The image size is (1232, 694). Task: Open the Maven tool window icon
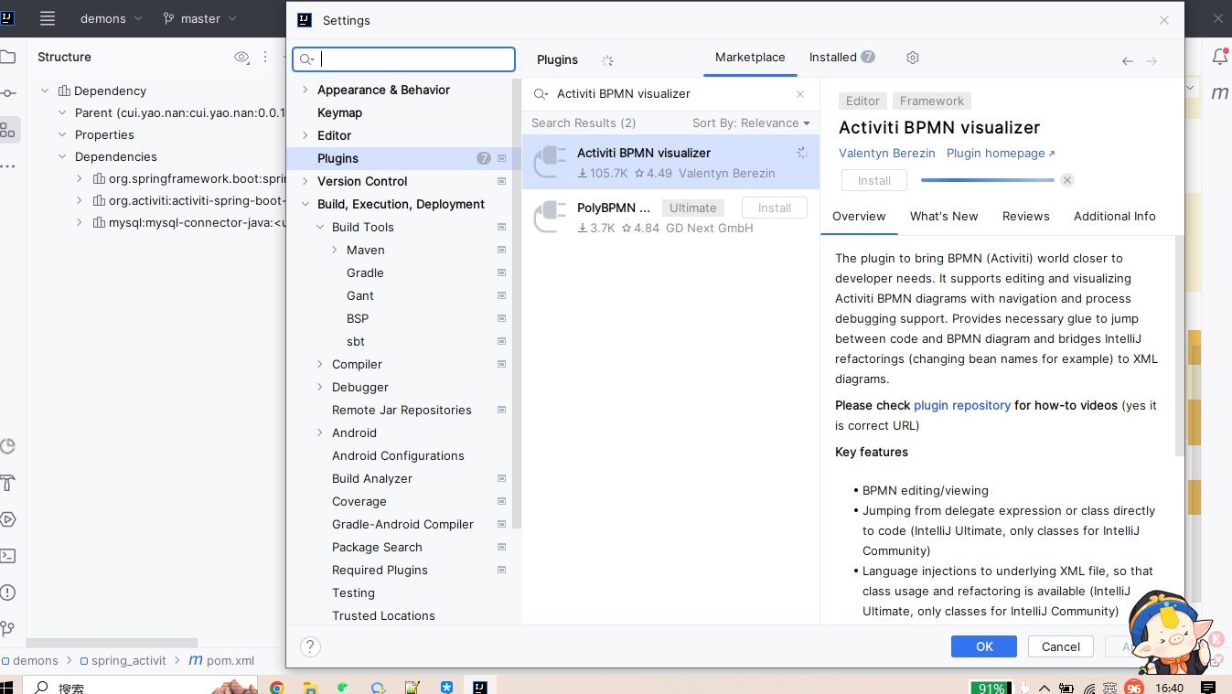1219,93
